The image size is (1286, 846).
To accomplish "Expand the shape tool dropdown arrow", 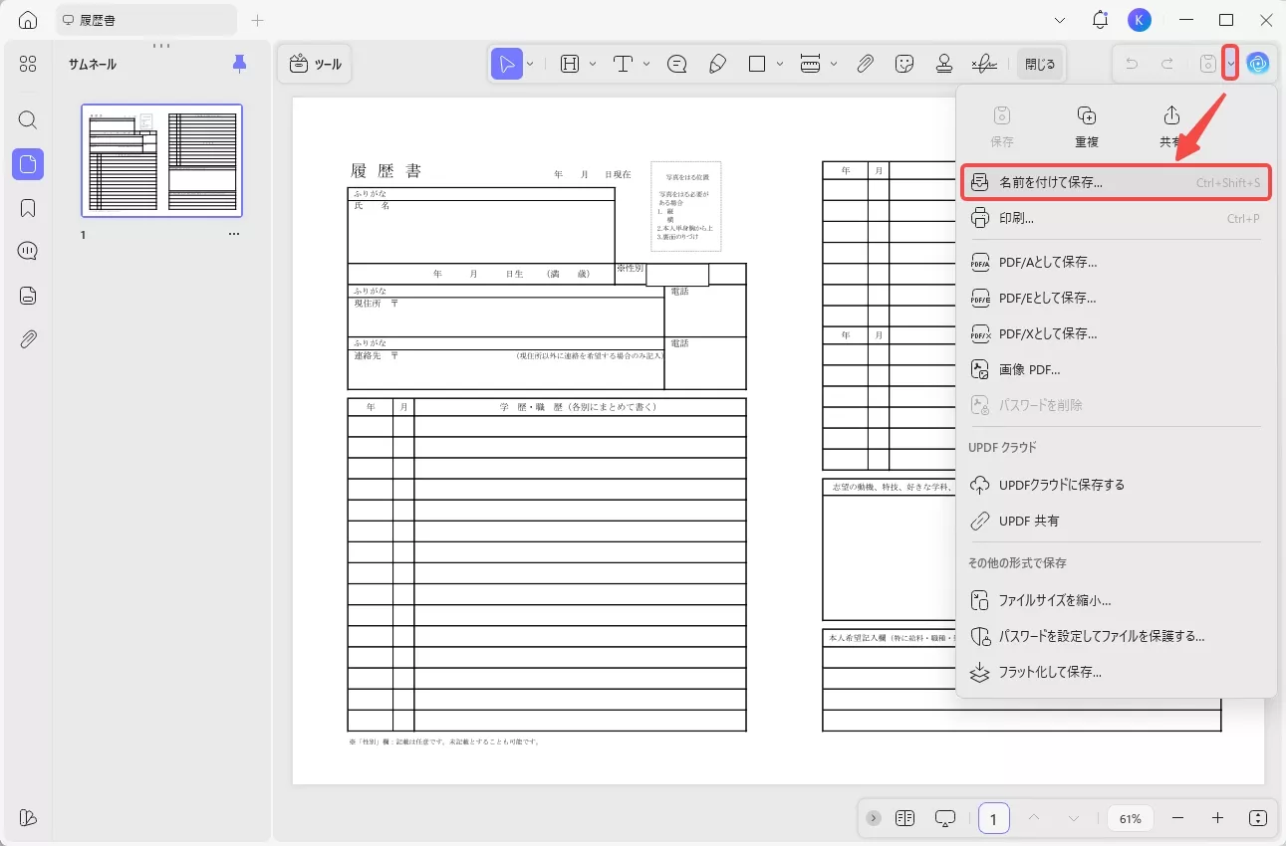I will [x=780, y=64].
